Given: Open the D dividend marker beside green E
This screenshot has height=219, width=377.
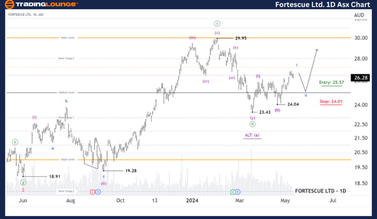Looking at the screenshot, I should [238, 192].
